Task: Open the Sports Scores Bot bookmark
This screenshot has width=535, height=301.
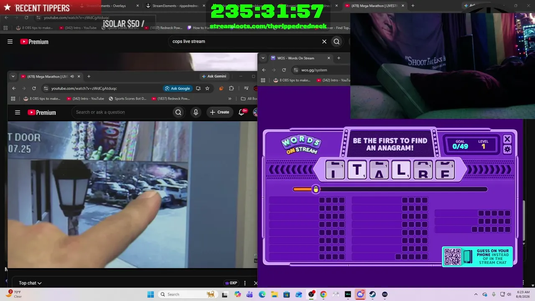Action: point(127,99)
